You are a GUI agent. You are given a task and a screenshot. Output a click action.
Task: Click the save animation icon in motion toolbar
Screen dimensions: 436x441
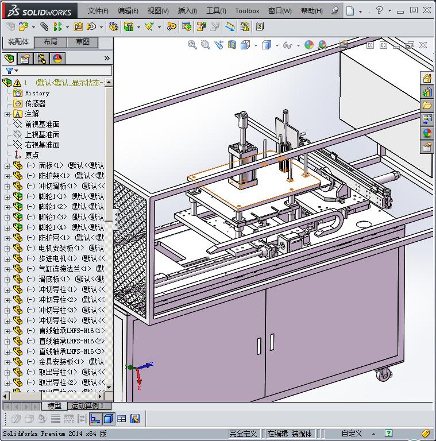coord(135,419)
